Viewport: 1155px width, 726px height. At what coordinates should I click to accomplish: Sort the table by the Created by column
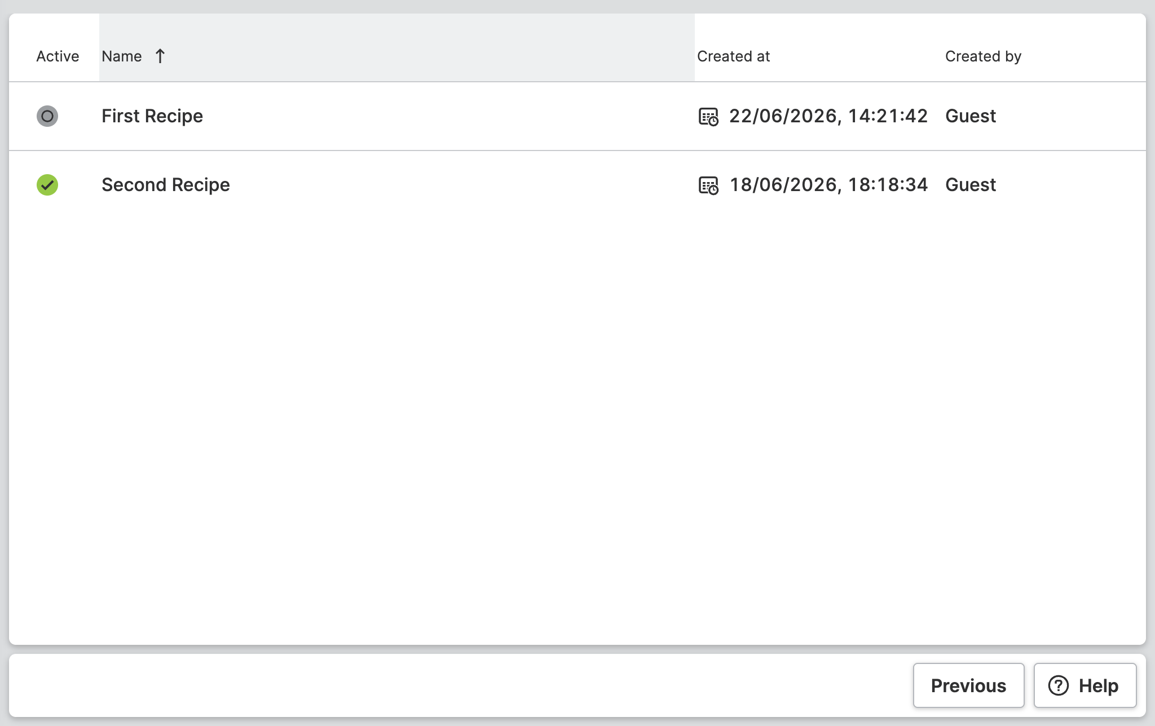click(x=983, y=56)
